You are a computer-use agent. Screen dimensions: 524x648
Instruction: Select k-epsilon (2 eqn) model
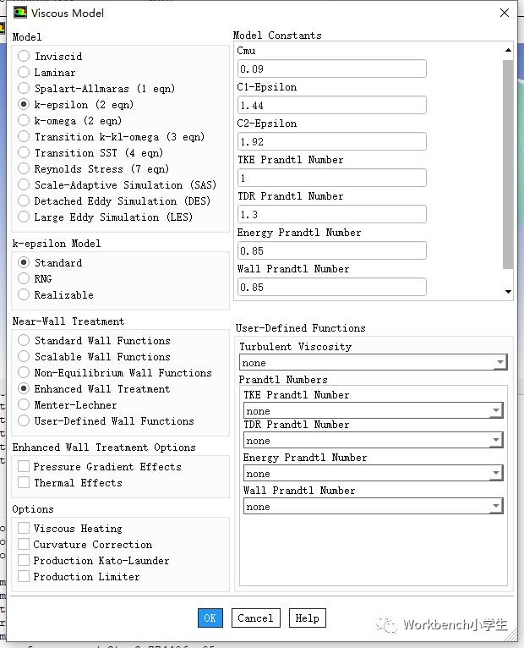(x=24, y=104)
